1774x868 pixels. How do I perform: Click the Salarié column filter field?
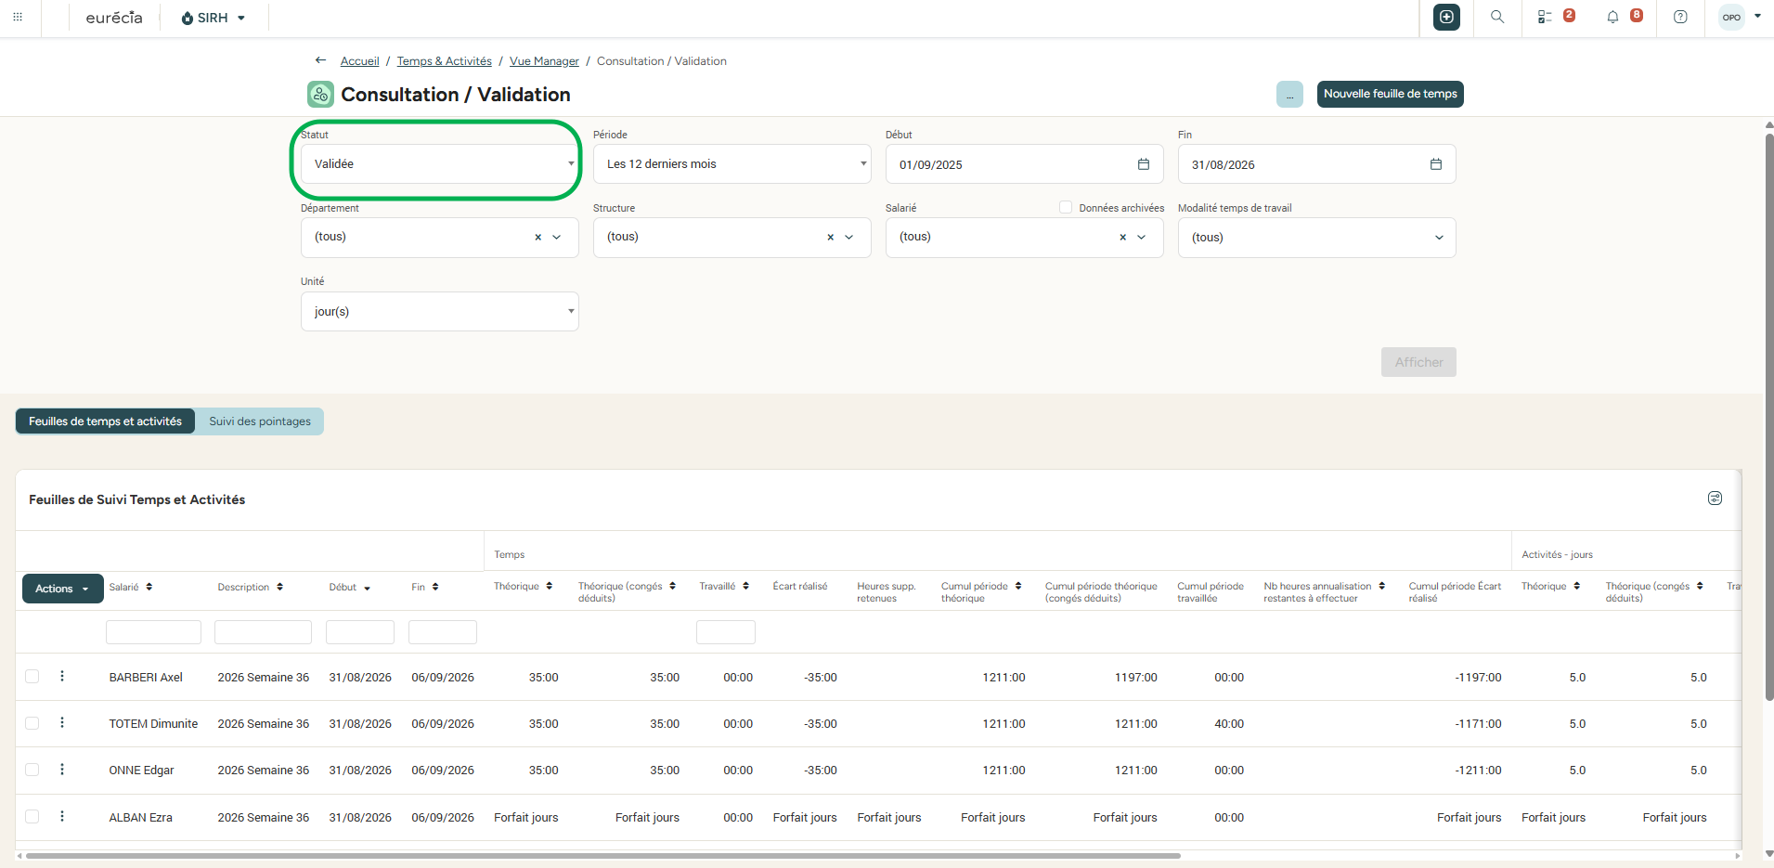pos(153,632)
